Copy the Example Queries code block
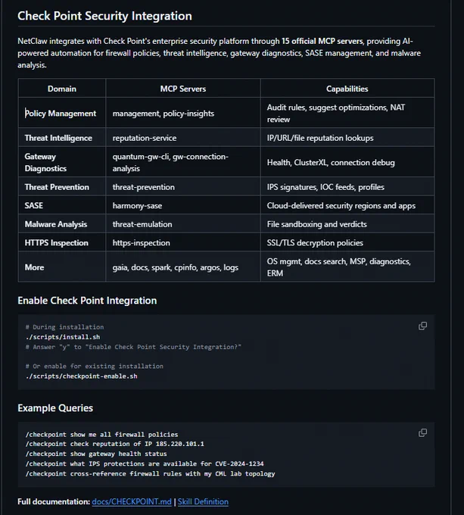Viewport: 464px width, 515px height. pos(422,432)
